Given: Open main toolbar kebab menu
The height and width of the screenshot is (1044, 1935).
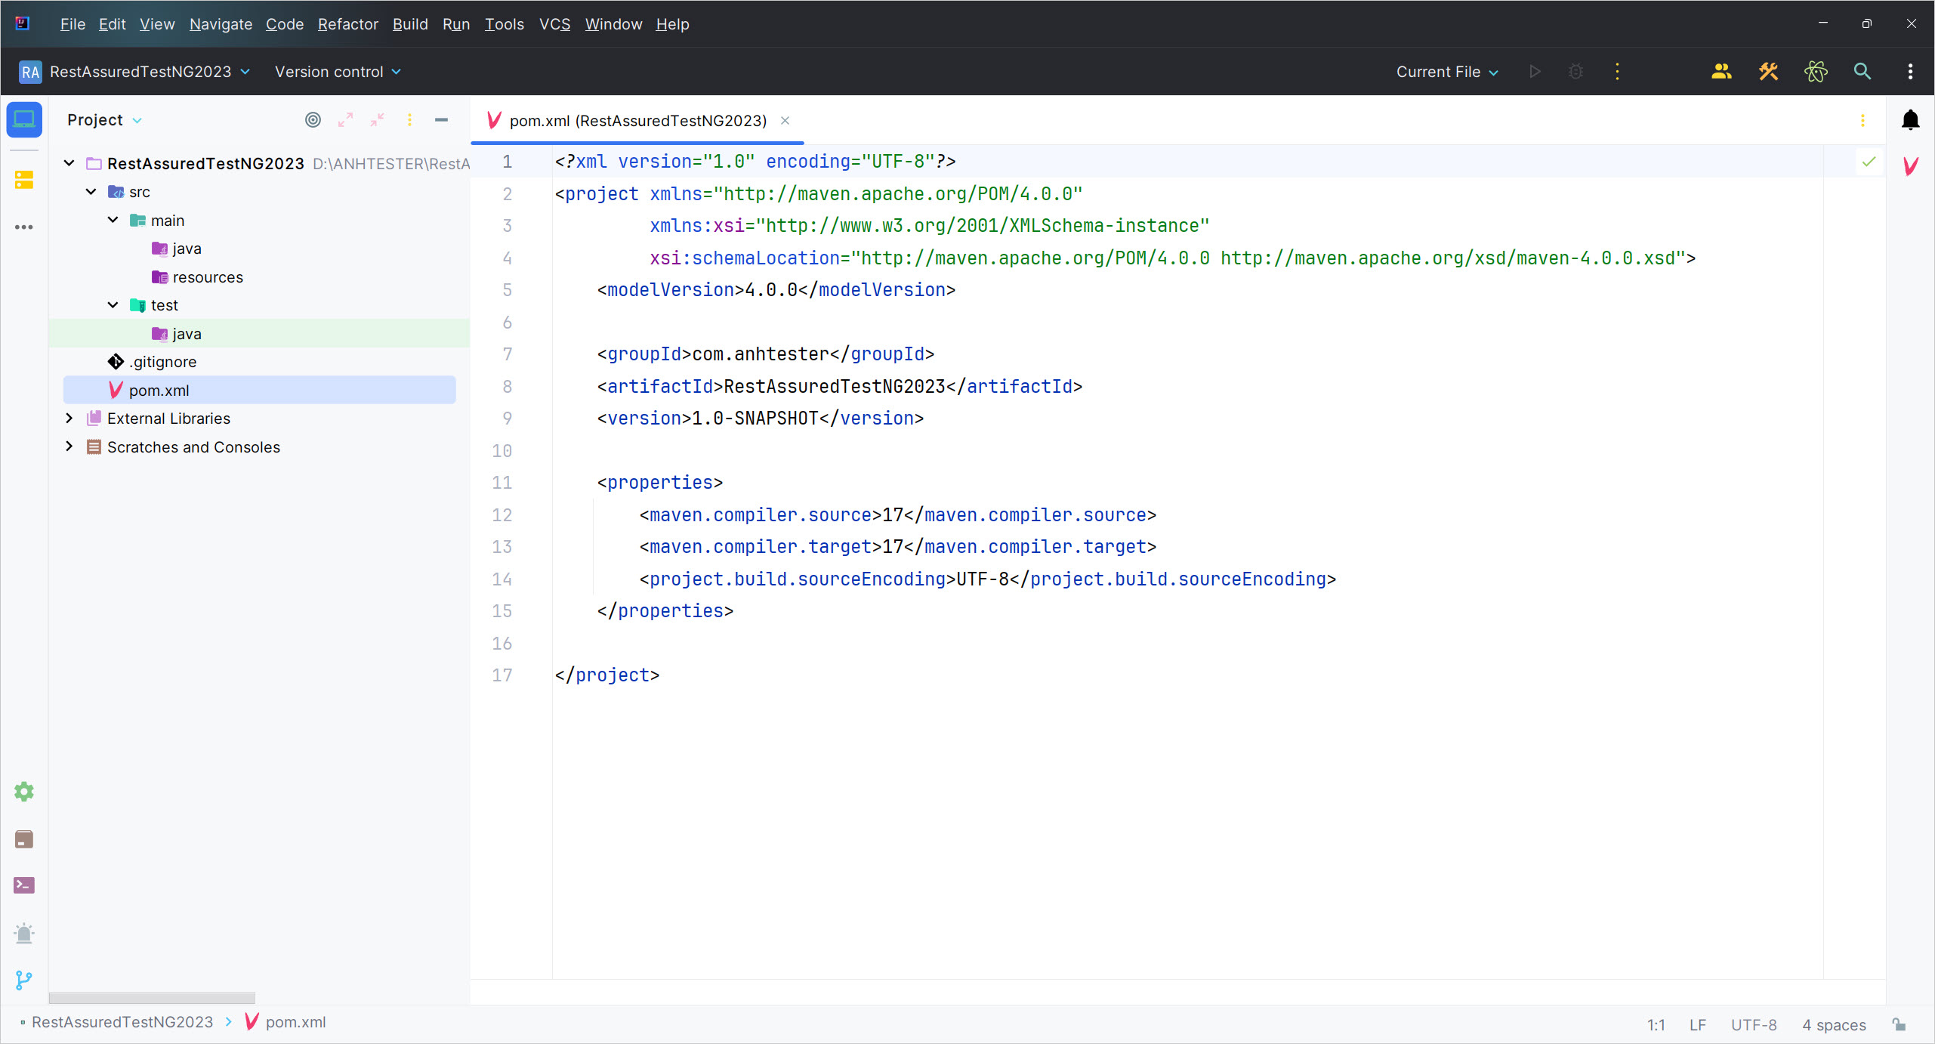Looking at the screenshot, I should 1911,72.
